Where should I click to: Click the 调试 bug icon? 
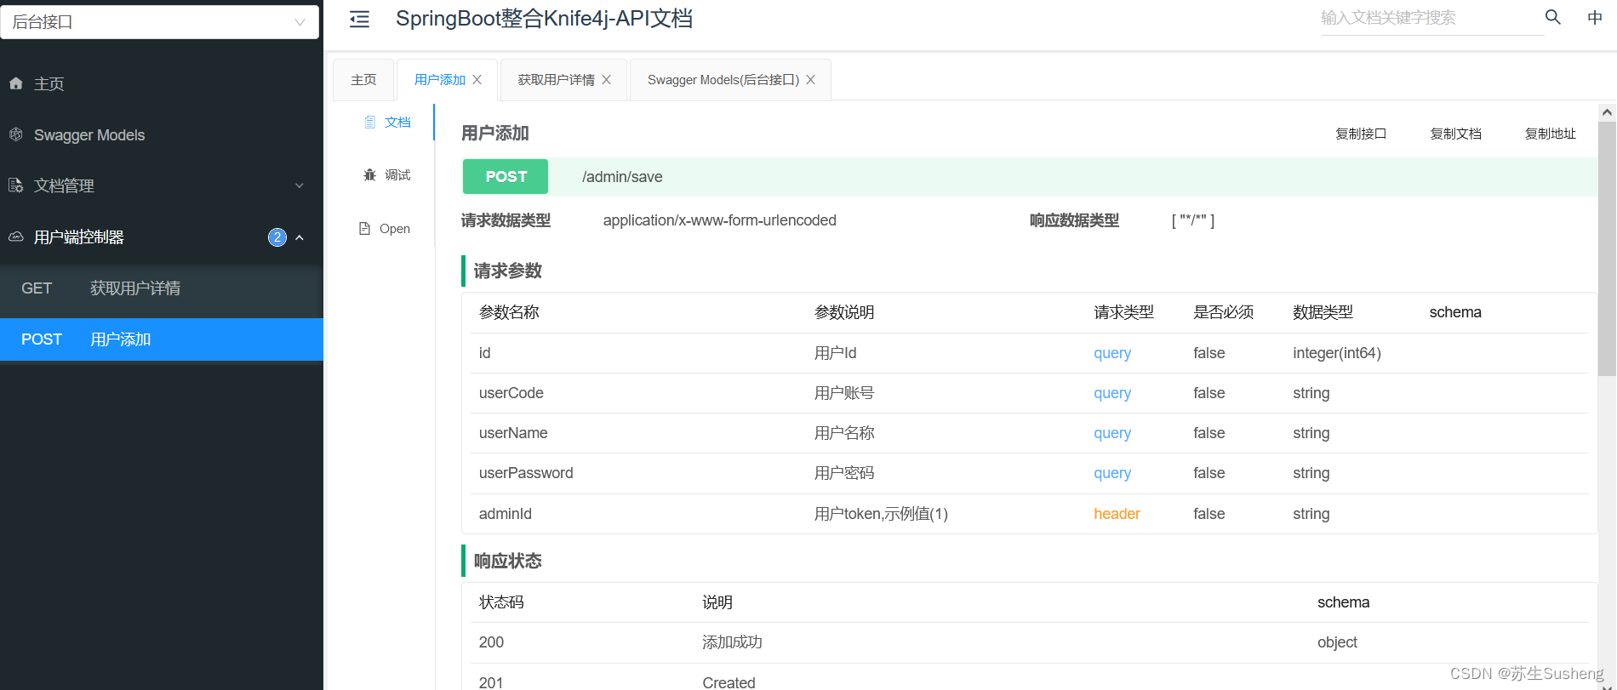tap(369, 174)
